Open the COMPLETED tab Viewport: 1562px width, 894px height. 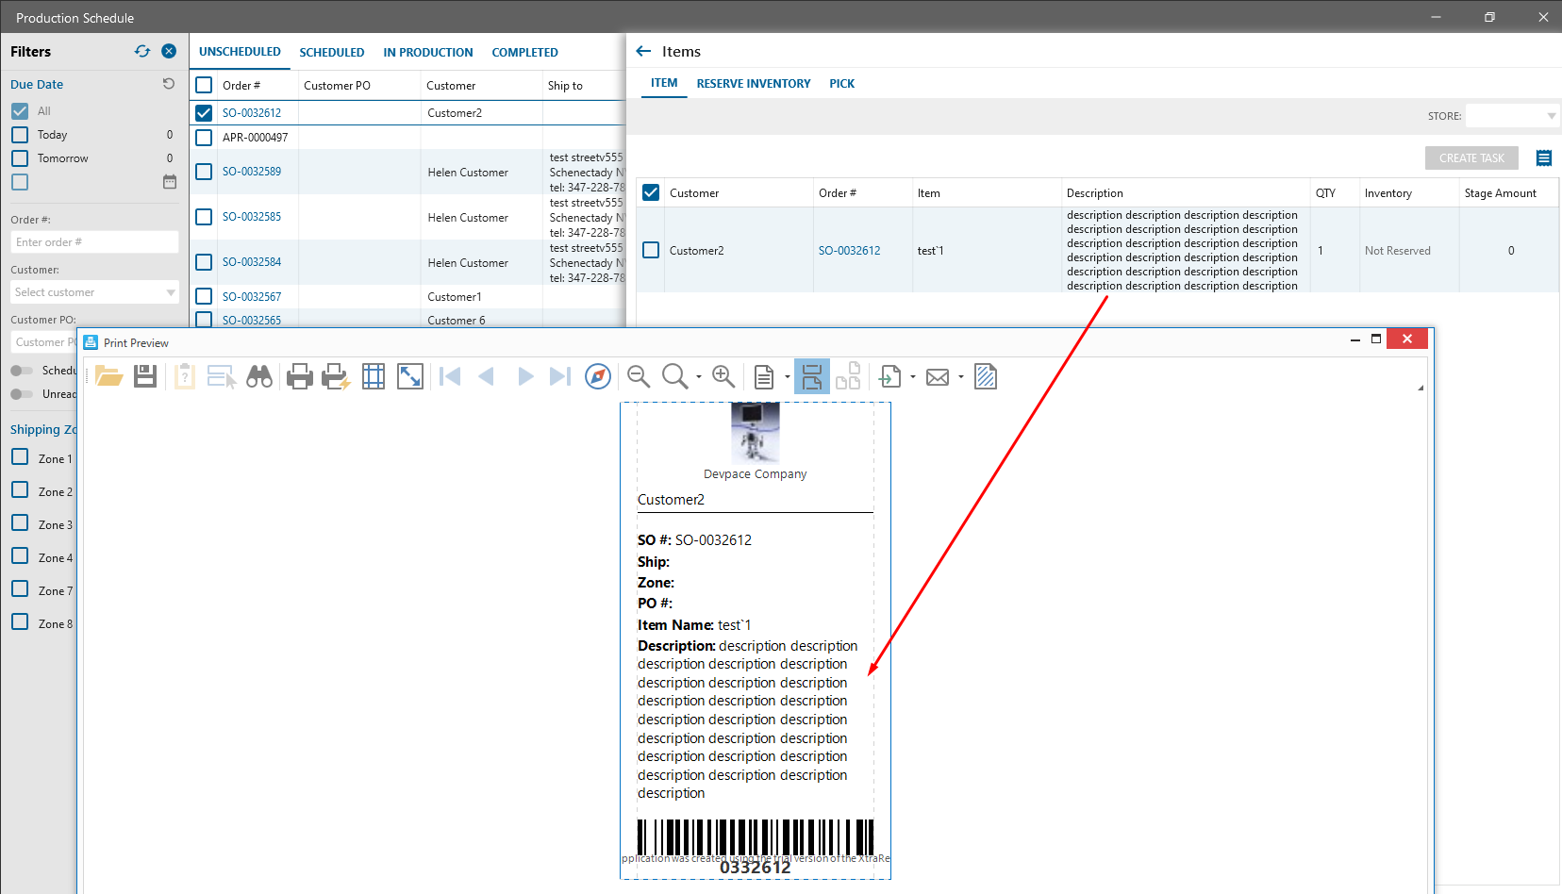(x=525, y=53)
